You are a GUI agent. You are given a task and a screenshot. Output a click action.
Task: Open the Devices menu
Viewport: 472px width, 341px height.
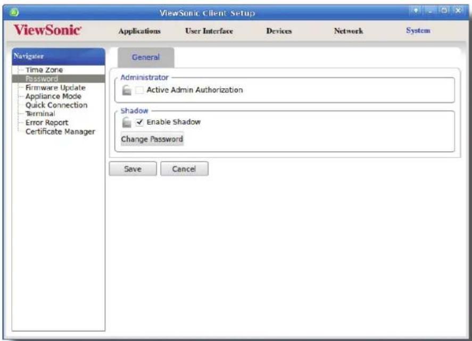pyautogui.click(x=279, y=31)
